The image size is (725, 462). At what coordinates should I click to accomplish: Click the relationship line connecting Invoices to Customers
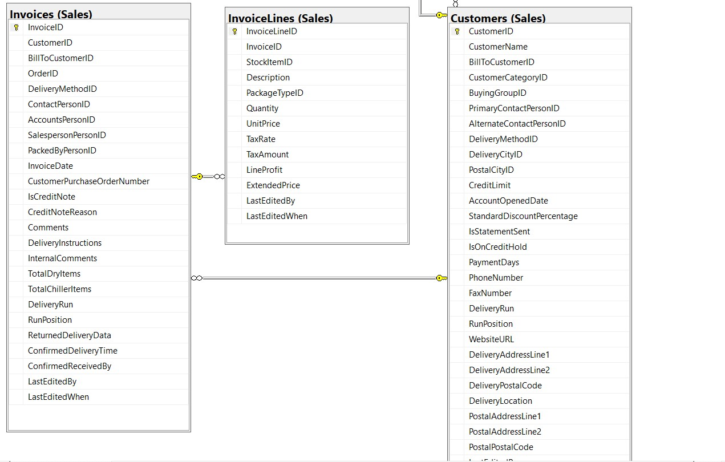coord(319,278)
